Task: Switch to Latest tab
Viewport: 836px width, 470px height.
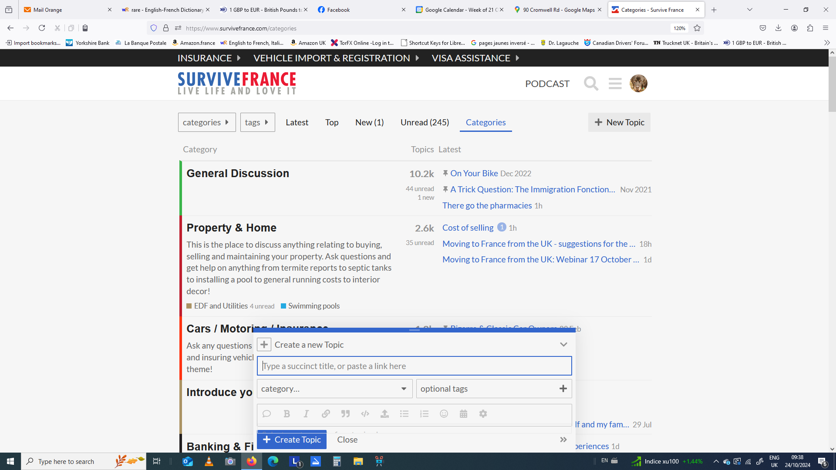Action: (x=297, y=122)
